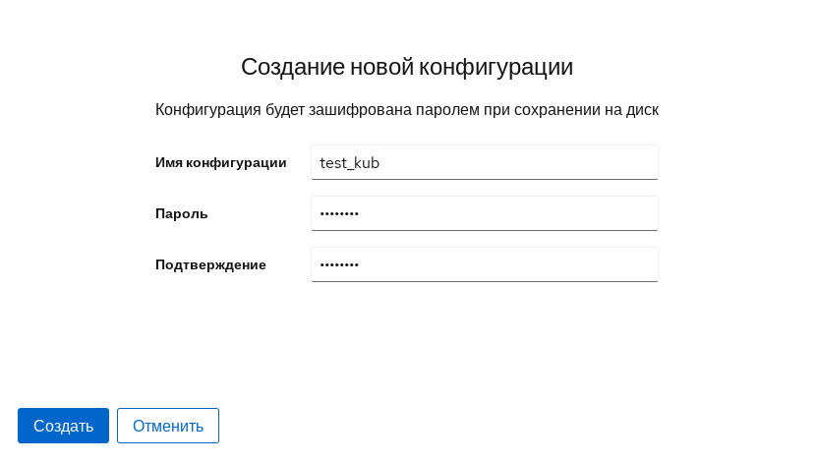817x463 pixels.
Task: Click the word зашифрована in description
Action: tap(352, 109)
